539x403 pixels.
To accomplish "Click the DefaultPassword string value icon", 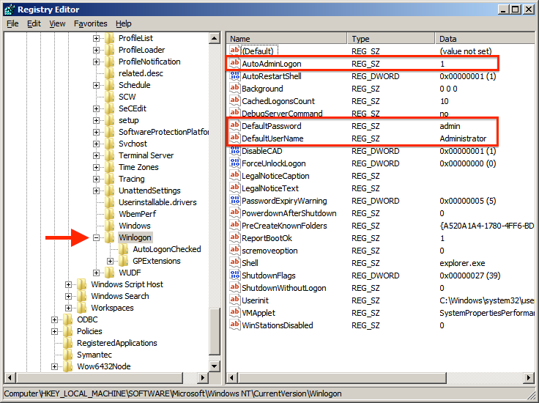I will (235, 125).
